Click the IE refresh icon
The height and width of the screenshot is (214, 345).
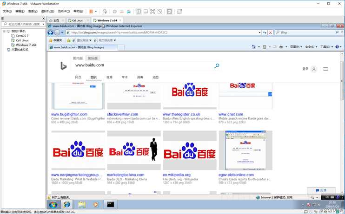coord(265,32)
